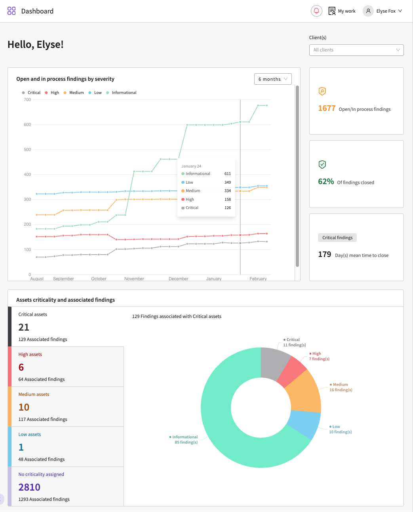Click the partially hidden purple button at the bottom left
The image size is (413, 512).
(2, 499)
